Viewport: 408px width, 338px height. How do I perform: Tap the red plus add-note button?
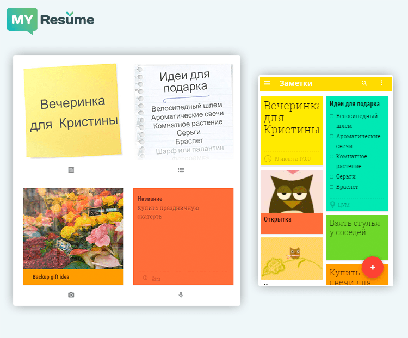pyautogui.click(x=373, y=267)
